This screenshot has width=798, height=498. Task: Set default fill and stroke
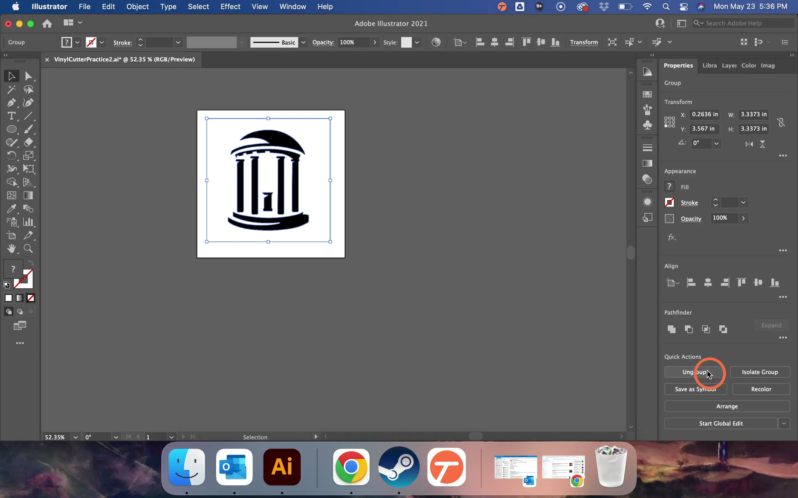(7, 285)
